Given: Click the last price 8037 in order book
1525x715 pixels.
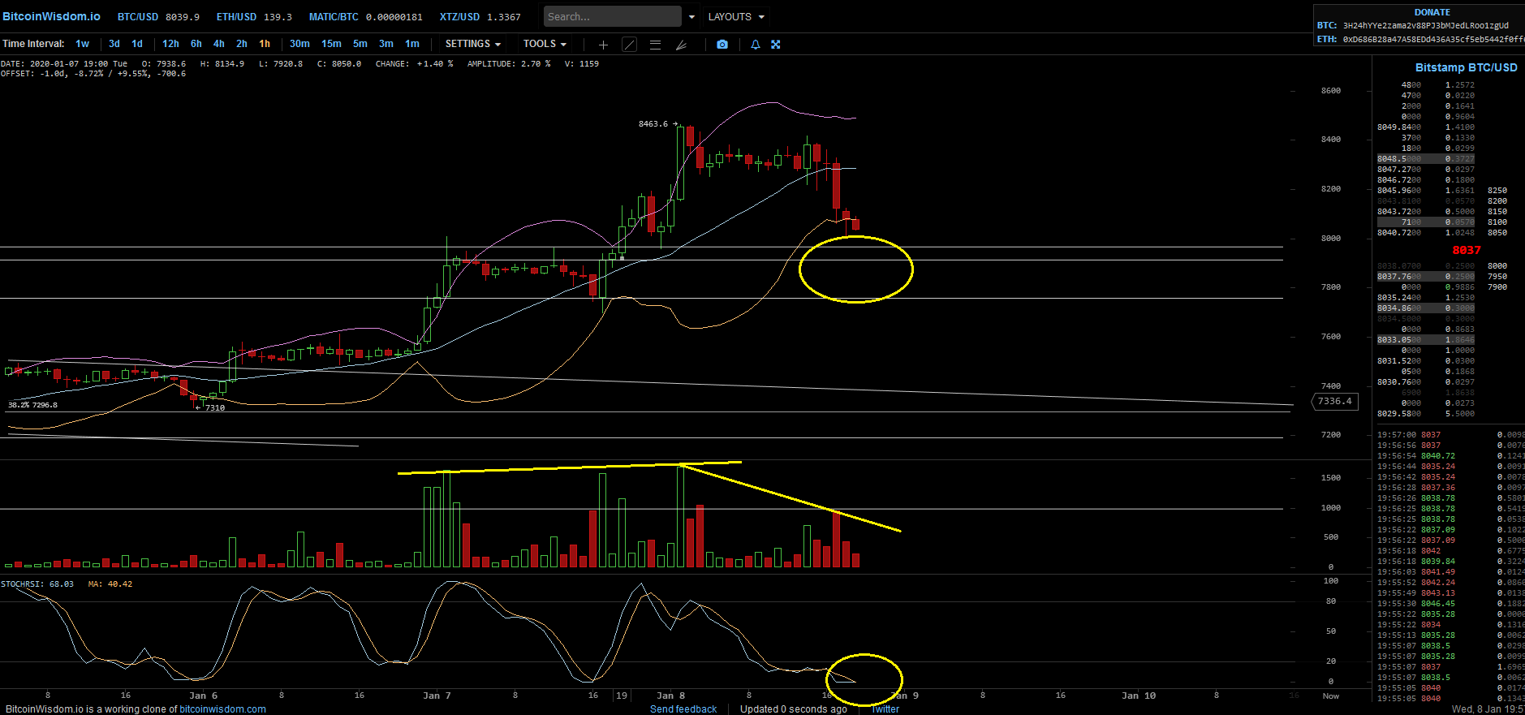Looking at the screenshot, I should (x=1467, y=251).
